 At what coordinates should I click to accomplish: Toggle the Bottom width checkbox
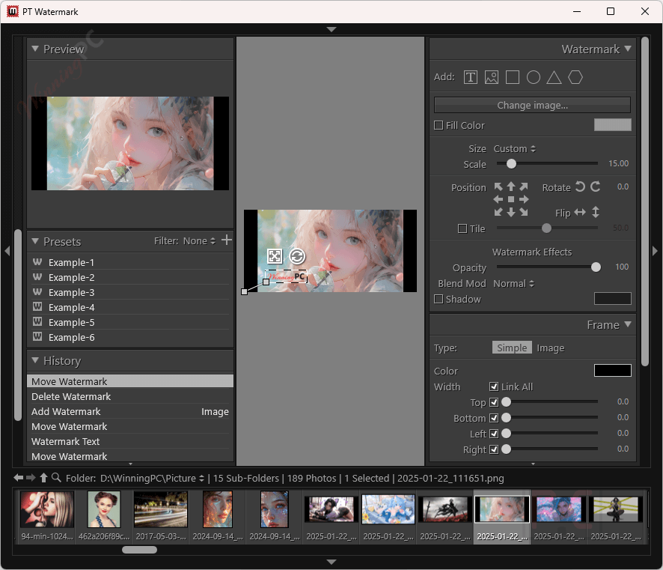pyautogui.click(x=494, y=418)
